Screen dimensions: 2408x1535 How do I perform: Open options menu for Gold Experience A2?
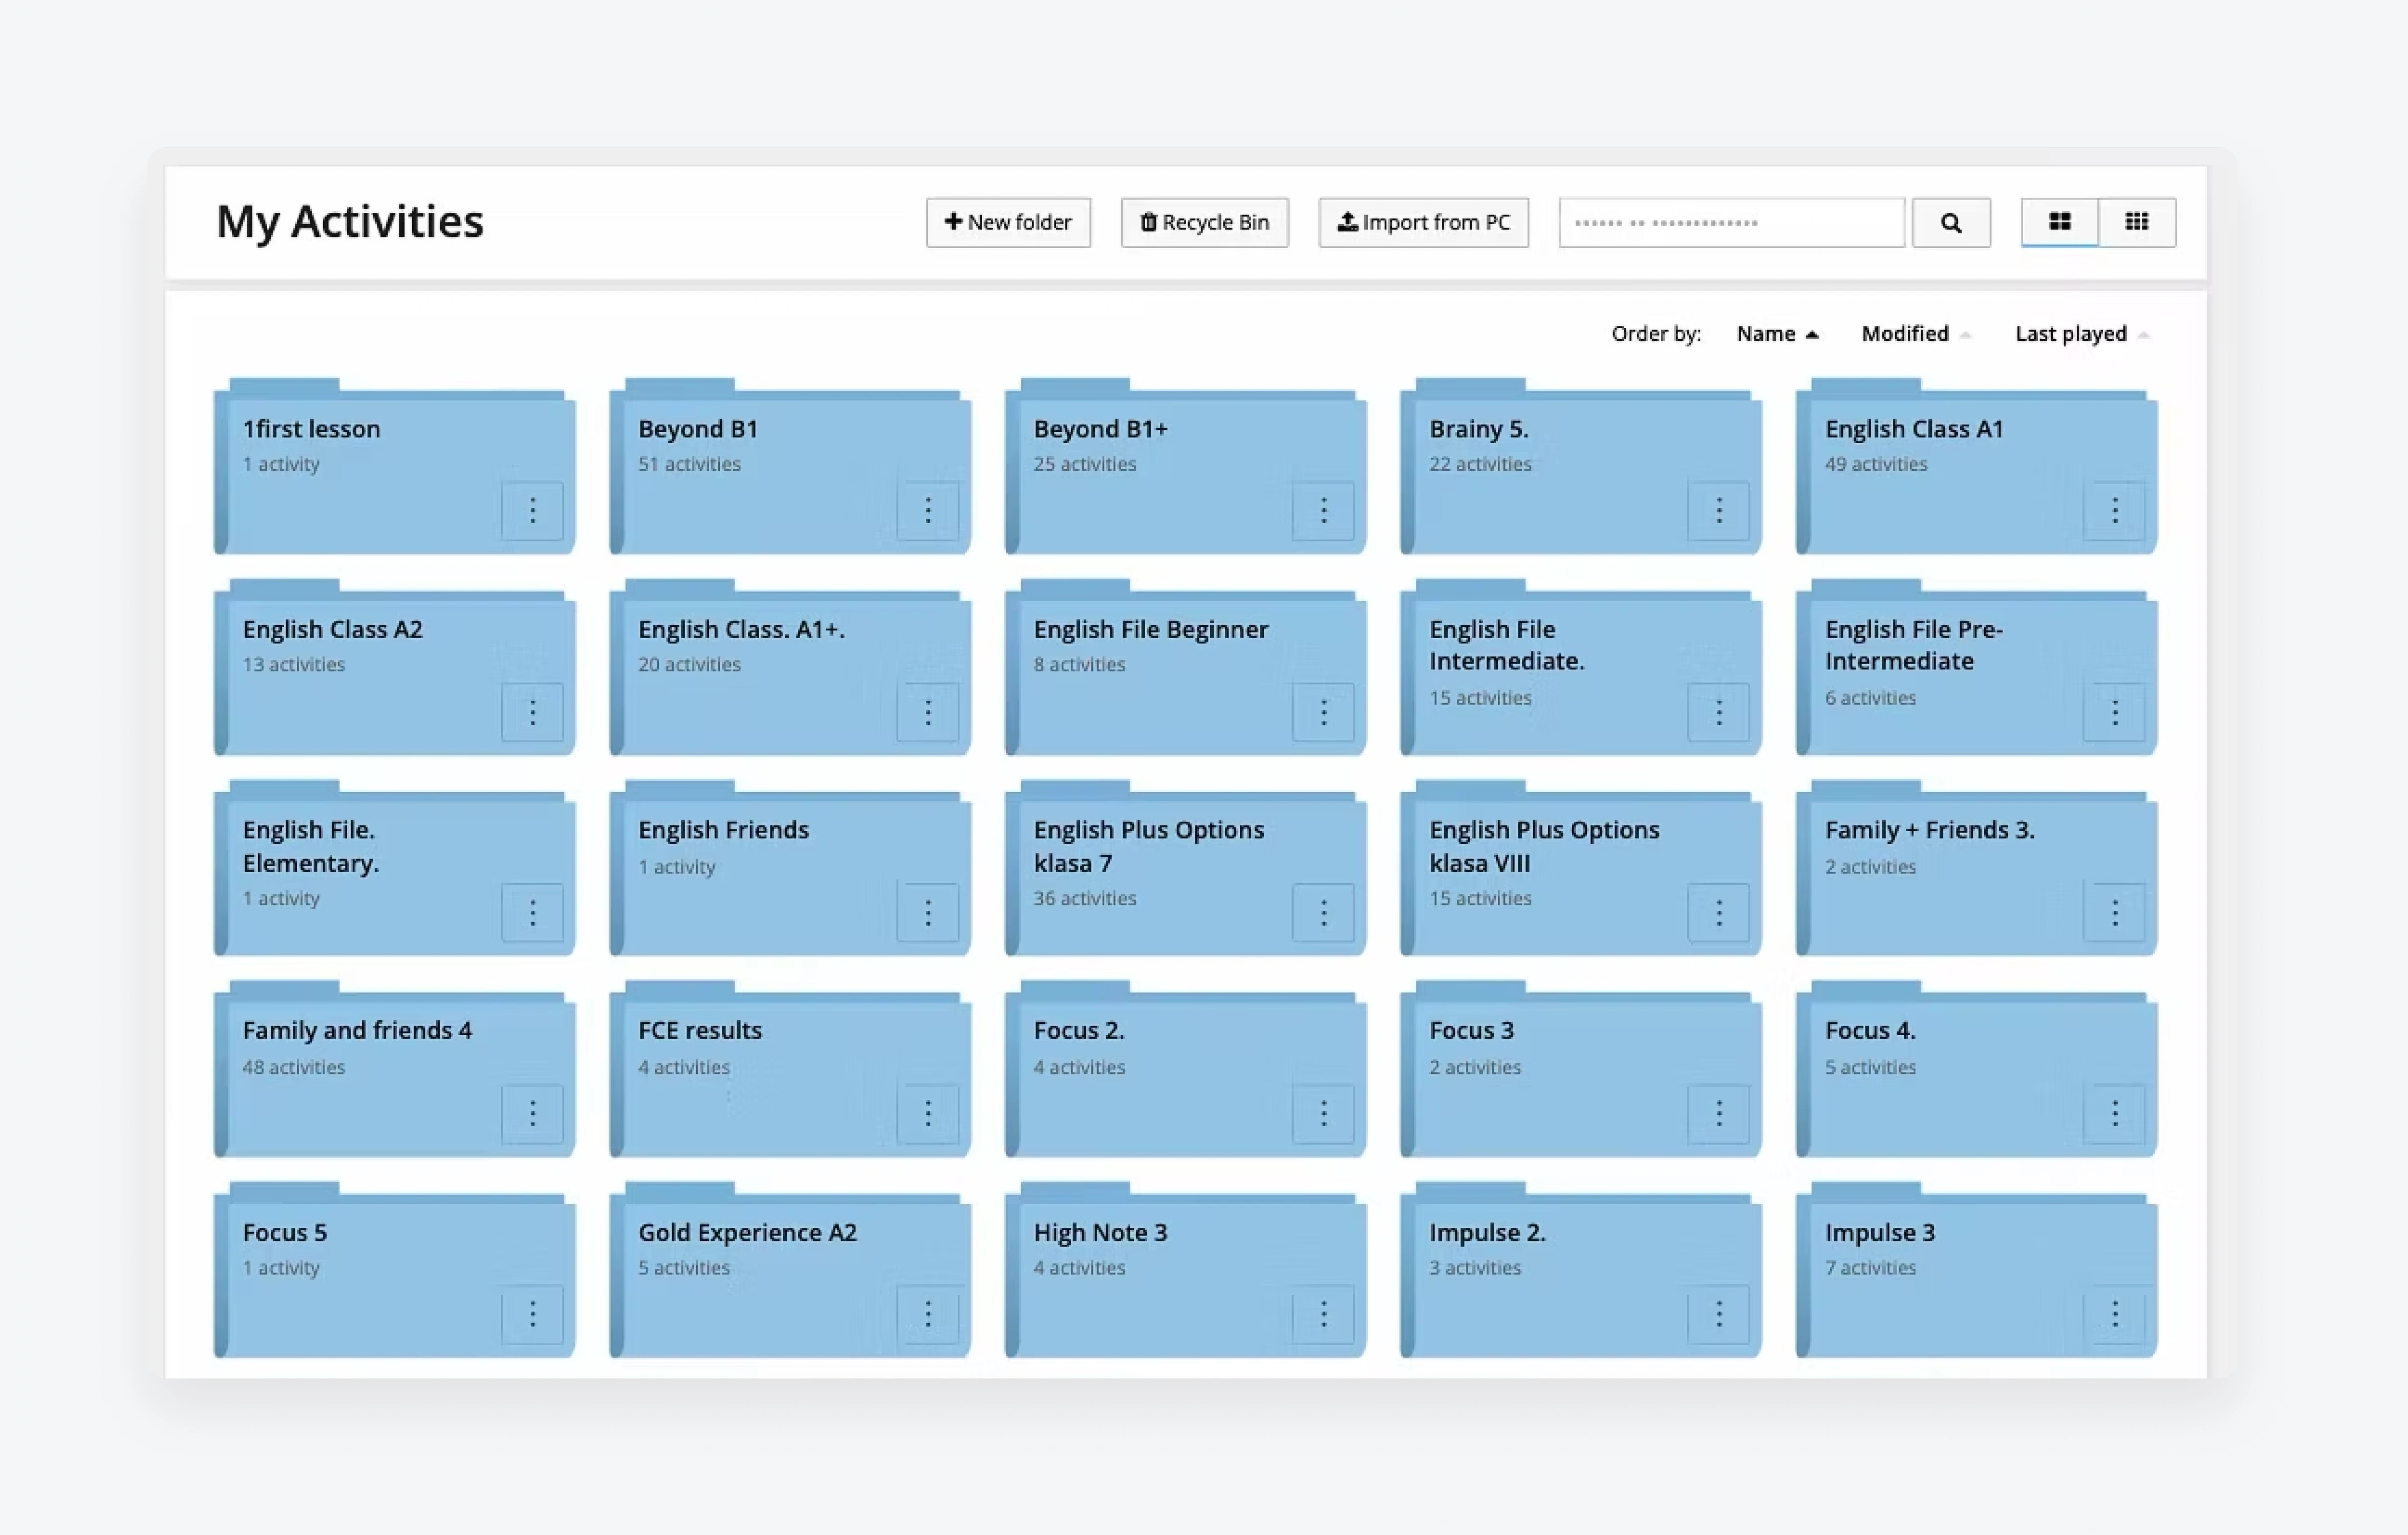coord(928,1314)
